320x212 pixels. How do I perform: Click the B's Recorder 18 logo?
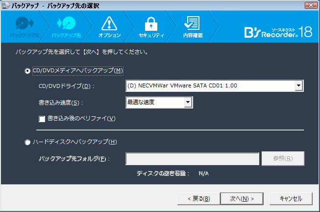(x=277, y=32)
